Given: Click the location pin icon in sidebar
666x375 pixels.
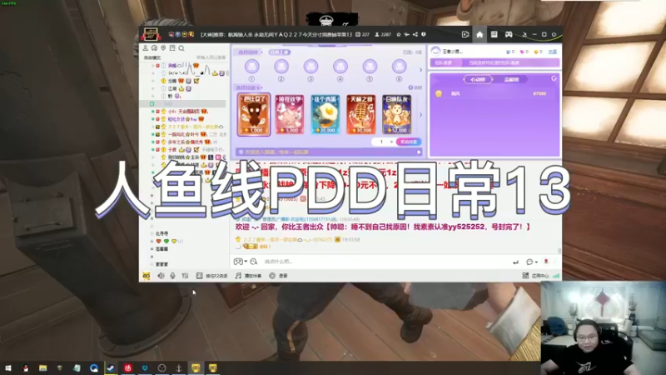Looking at the screenshot, I should tap(163, 48).
